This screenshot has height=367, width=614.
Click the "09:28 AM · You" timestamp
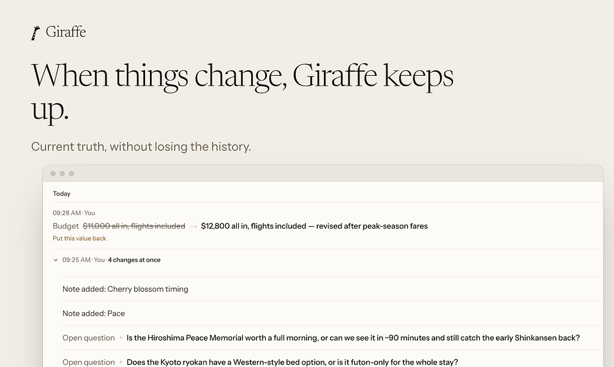pyautogui.click(x=74, y=213)
